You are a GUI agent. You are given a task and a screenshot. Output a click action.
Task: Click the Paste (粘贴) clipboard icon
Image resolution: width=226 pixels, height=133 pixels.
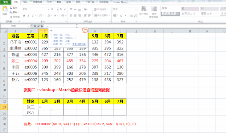click(5, 9)
